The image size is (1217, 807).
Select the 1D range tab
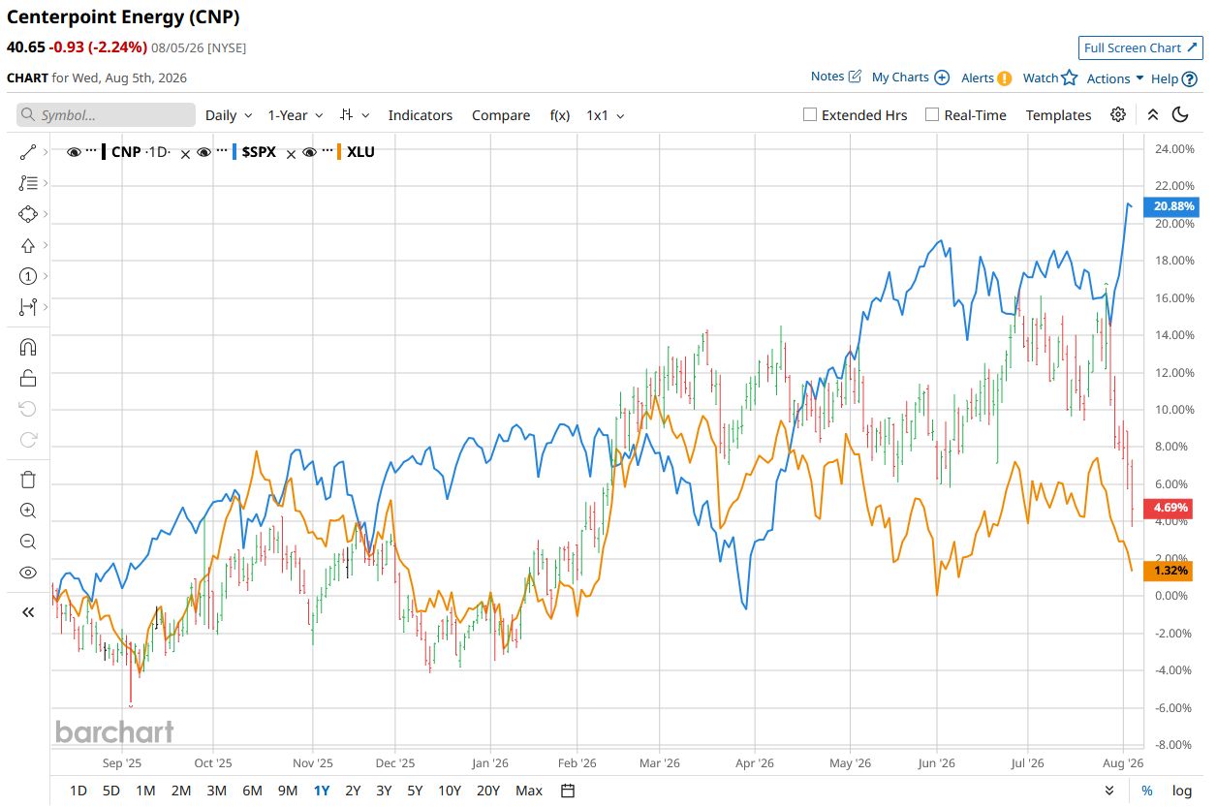tap(78, 791)
